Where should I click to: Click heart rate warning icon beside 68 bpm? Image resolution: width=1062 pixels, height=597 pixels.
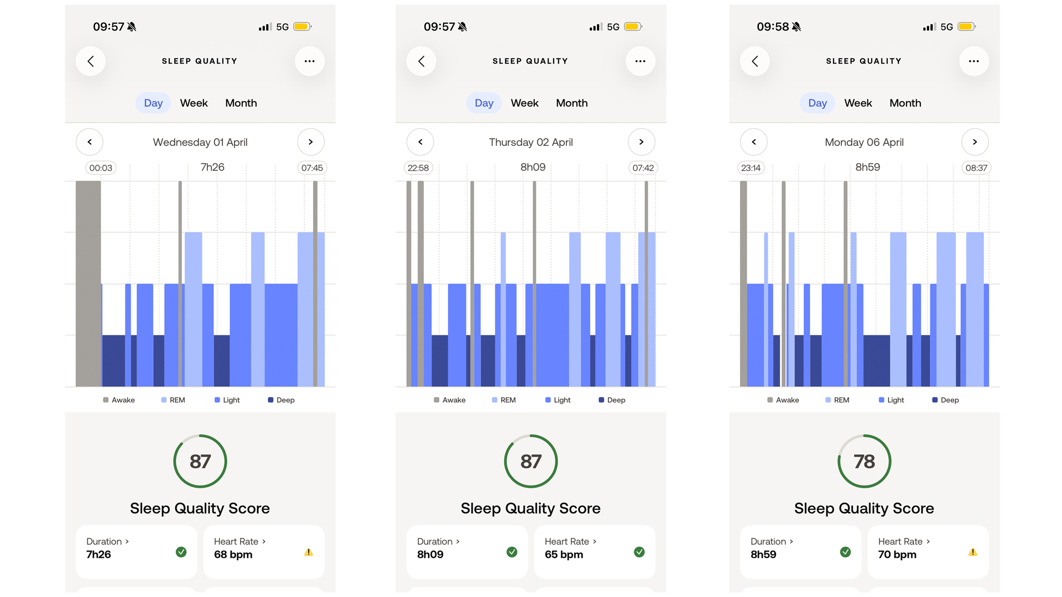[x=309, y=552]
